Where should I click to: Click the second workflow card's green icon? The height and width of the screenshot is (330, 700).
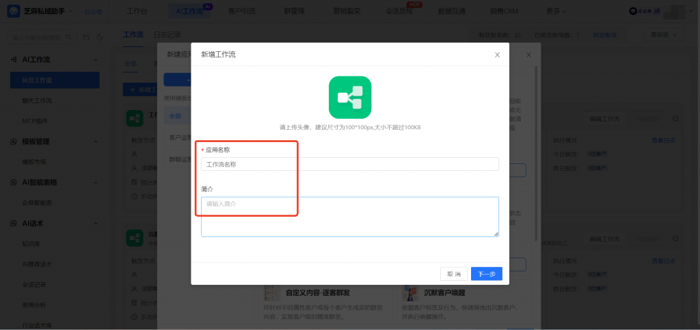[x=135, y=238]
